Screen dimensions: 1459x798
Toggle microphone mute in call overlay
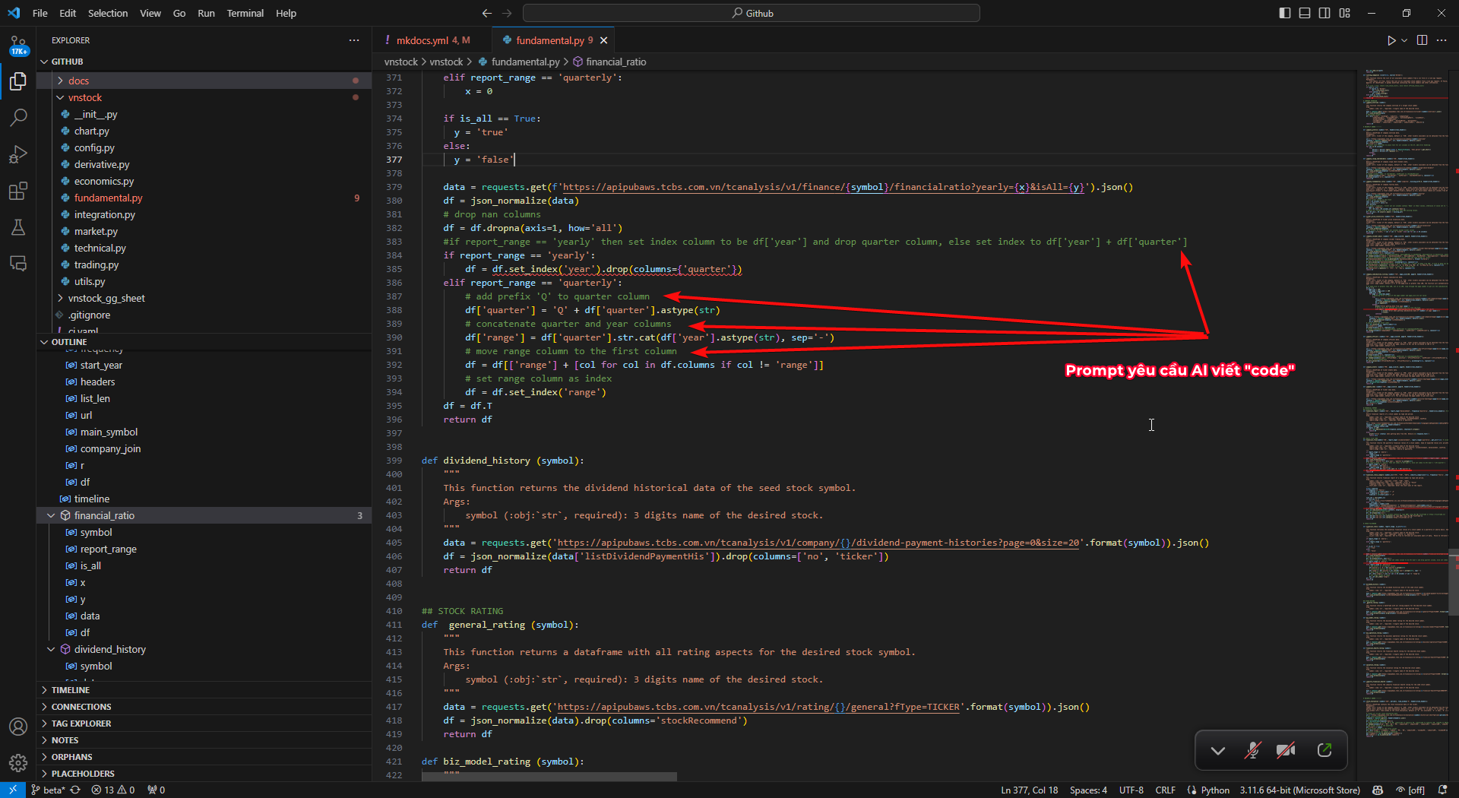pyautogui.click(x=1252, y=750)
